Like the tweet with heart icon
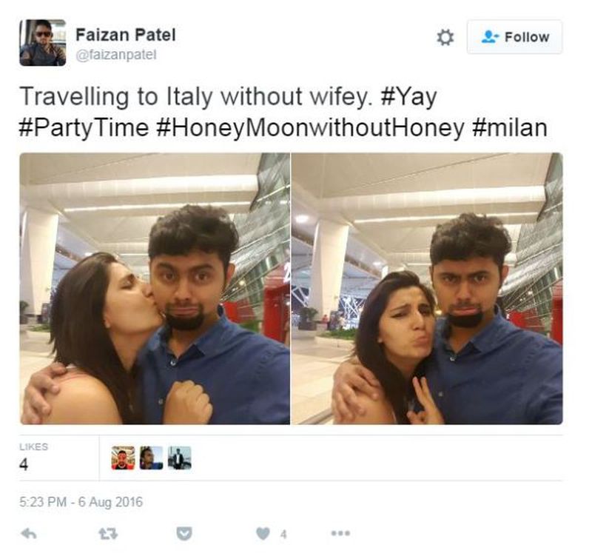 [x=263, y=533]
